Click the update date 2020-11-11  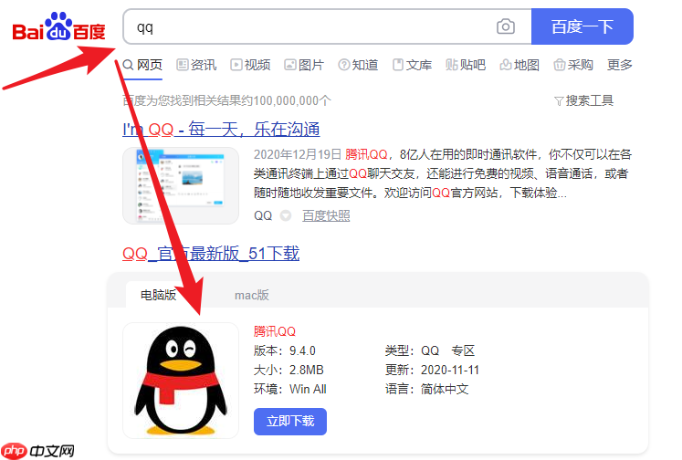(x=450, y=370)
